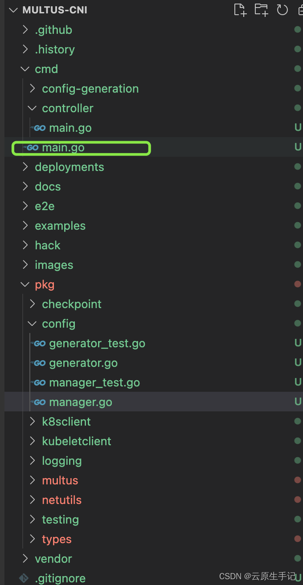Open main.go under controller folder
This screenshot has height=585, width=303.
[x=70, y=128]
